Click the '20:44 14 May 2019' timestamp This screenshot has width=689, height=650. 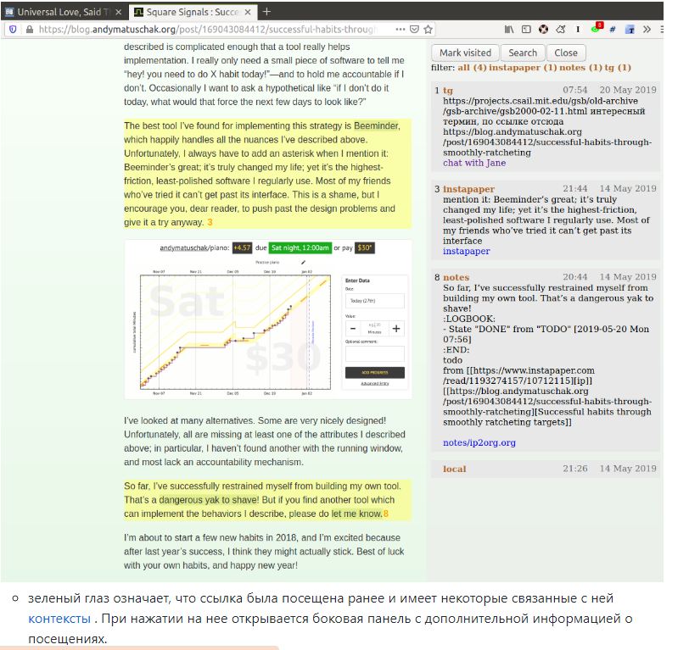[609, 277]
